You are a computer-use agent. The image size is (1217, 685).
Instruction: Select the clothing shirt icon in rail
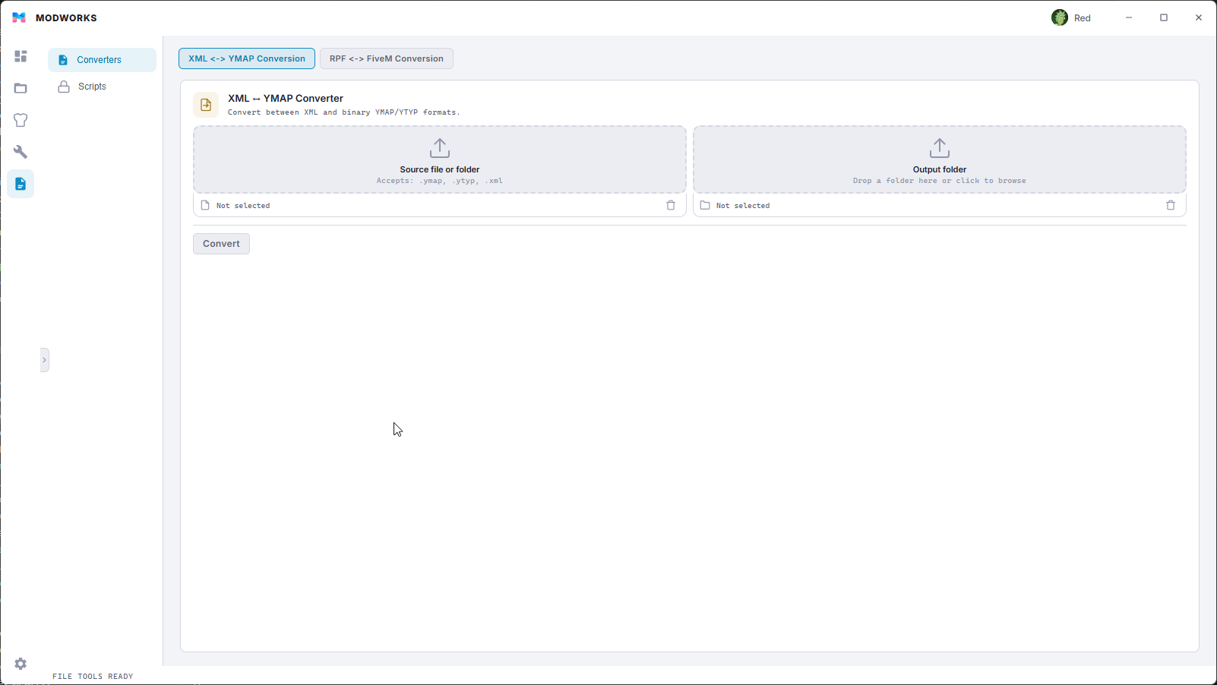coord(21,120)
